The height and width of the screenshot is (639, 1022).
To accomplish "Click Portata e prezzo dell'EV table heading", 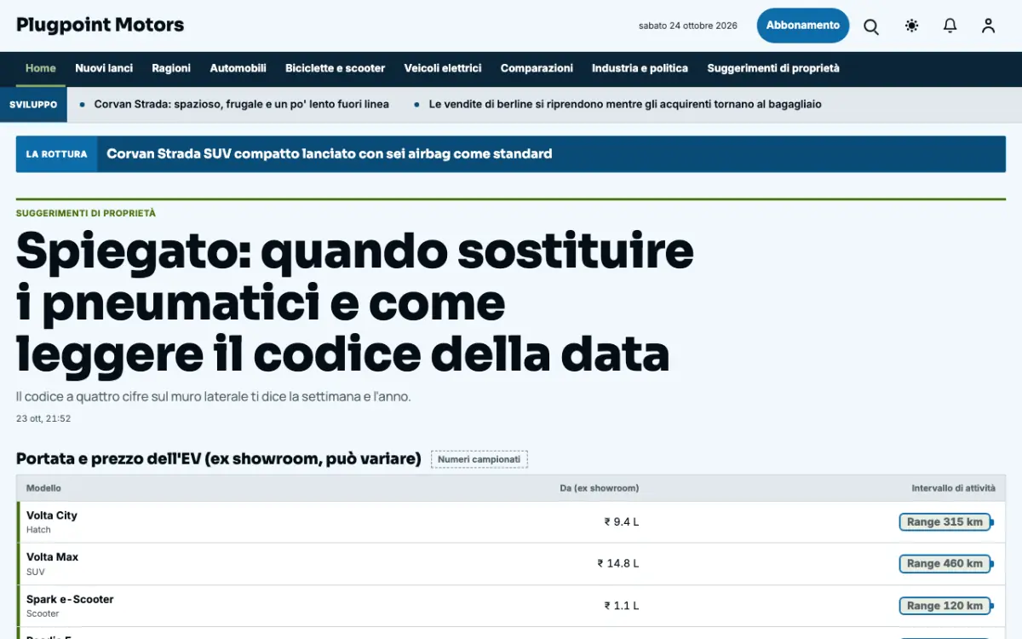I will click(x=219, y=459).
